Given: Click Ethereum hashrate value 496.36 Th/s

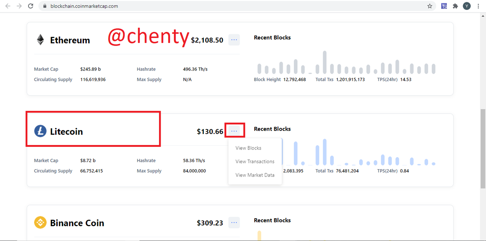Looking at the screenshot, I should click(x=195, y=69).
